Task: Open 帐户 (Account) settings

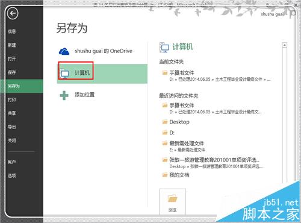Action: (x=12, y=162)
